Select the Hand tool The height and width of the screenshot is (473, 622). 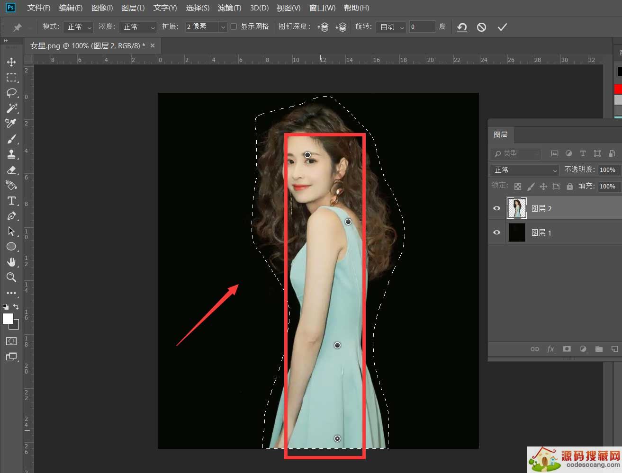point(11,262)
